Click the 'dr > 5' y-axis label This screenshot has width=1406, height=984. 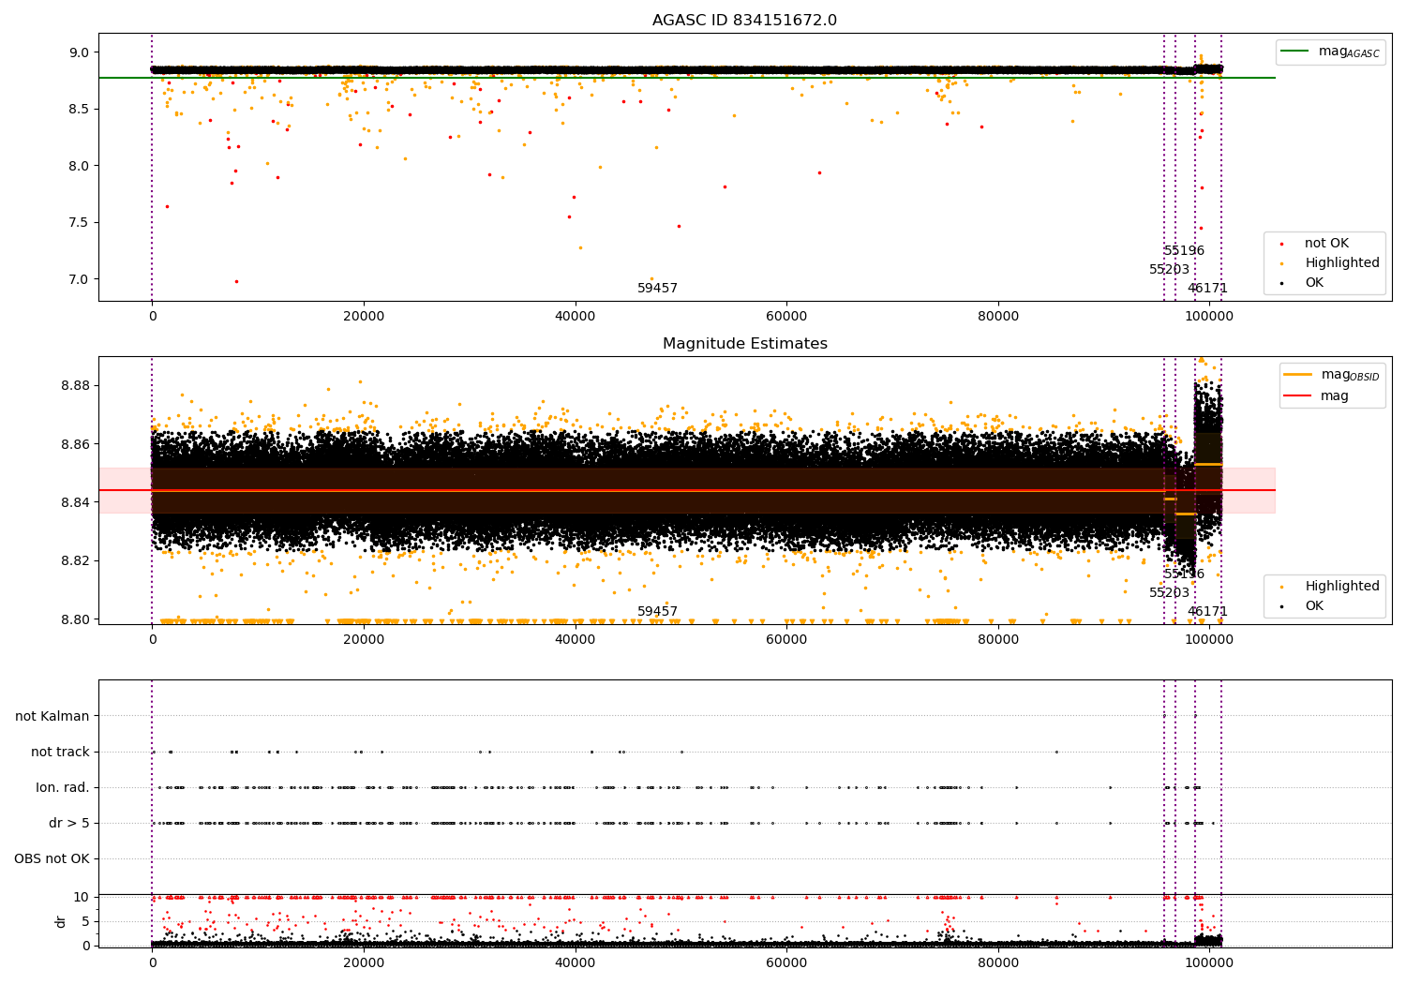[x=69, y=823]
